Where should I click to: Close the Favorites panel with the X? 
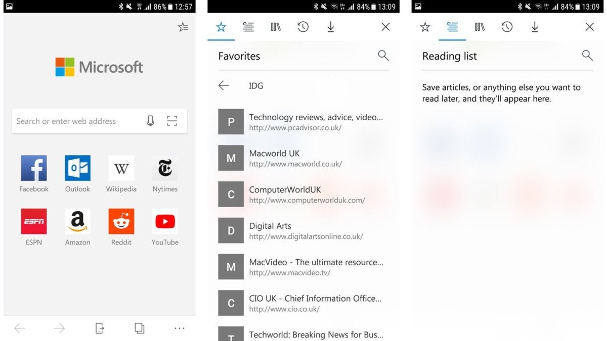click(x=385, y=27)
